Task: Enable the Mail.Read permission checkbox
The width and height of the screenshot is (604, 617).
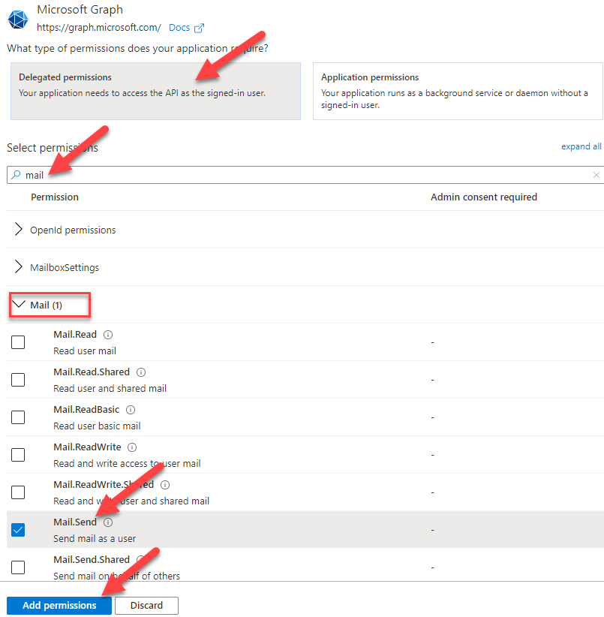Action: pyautogui.click(x=18, y=342)
